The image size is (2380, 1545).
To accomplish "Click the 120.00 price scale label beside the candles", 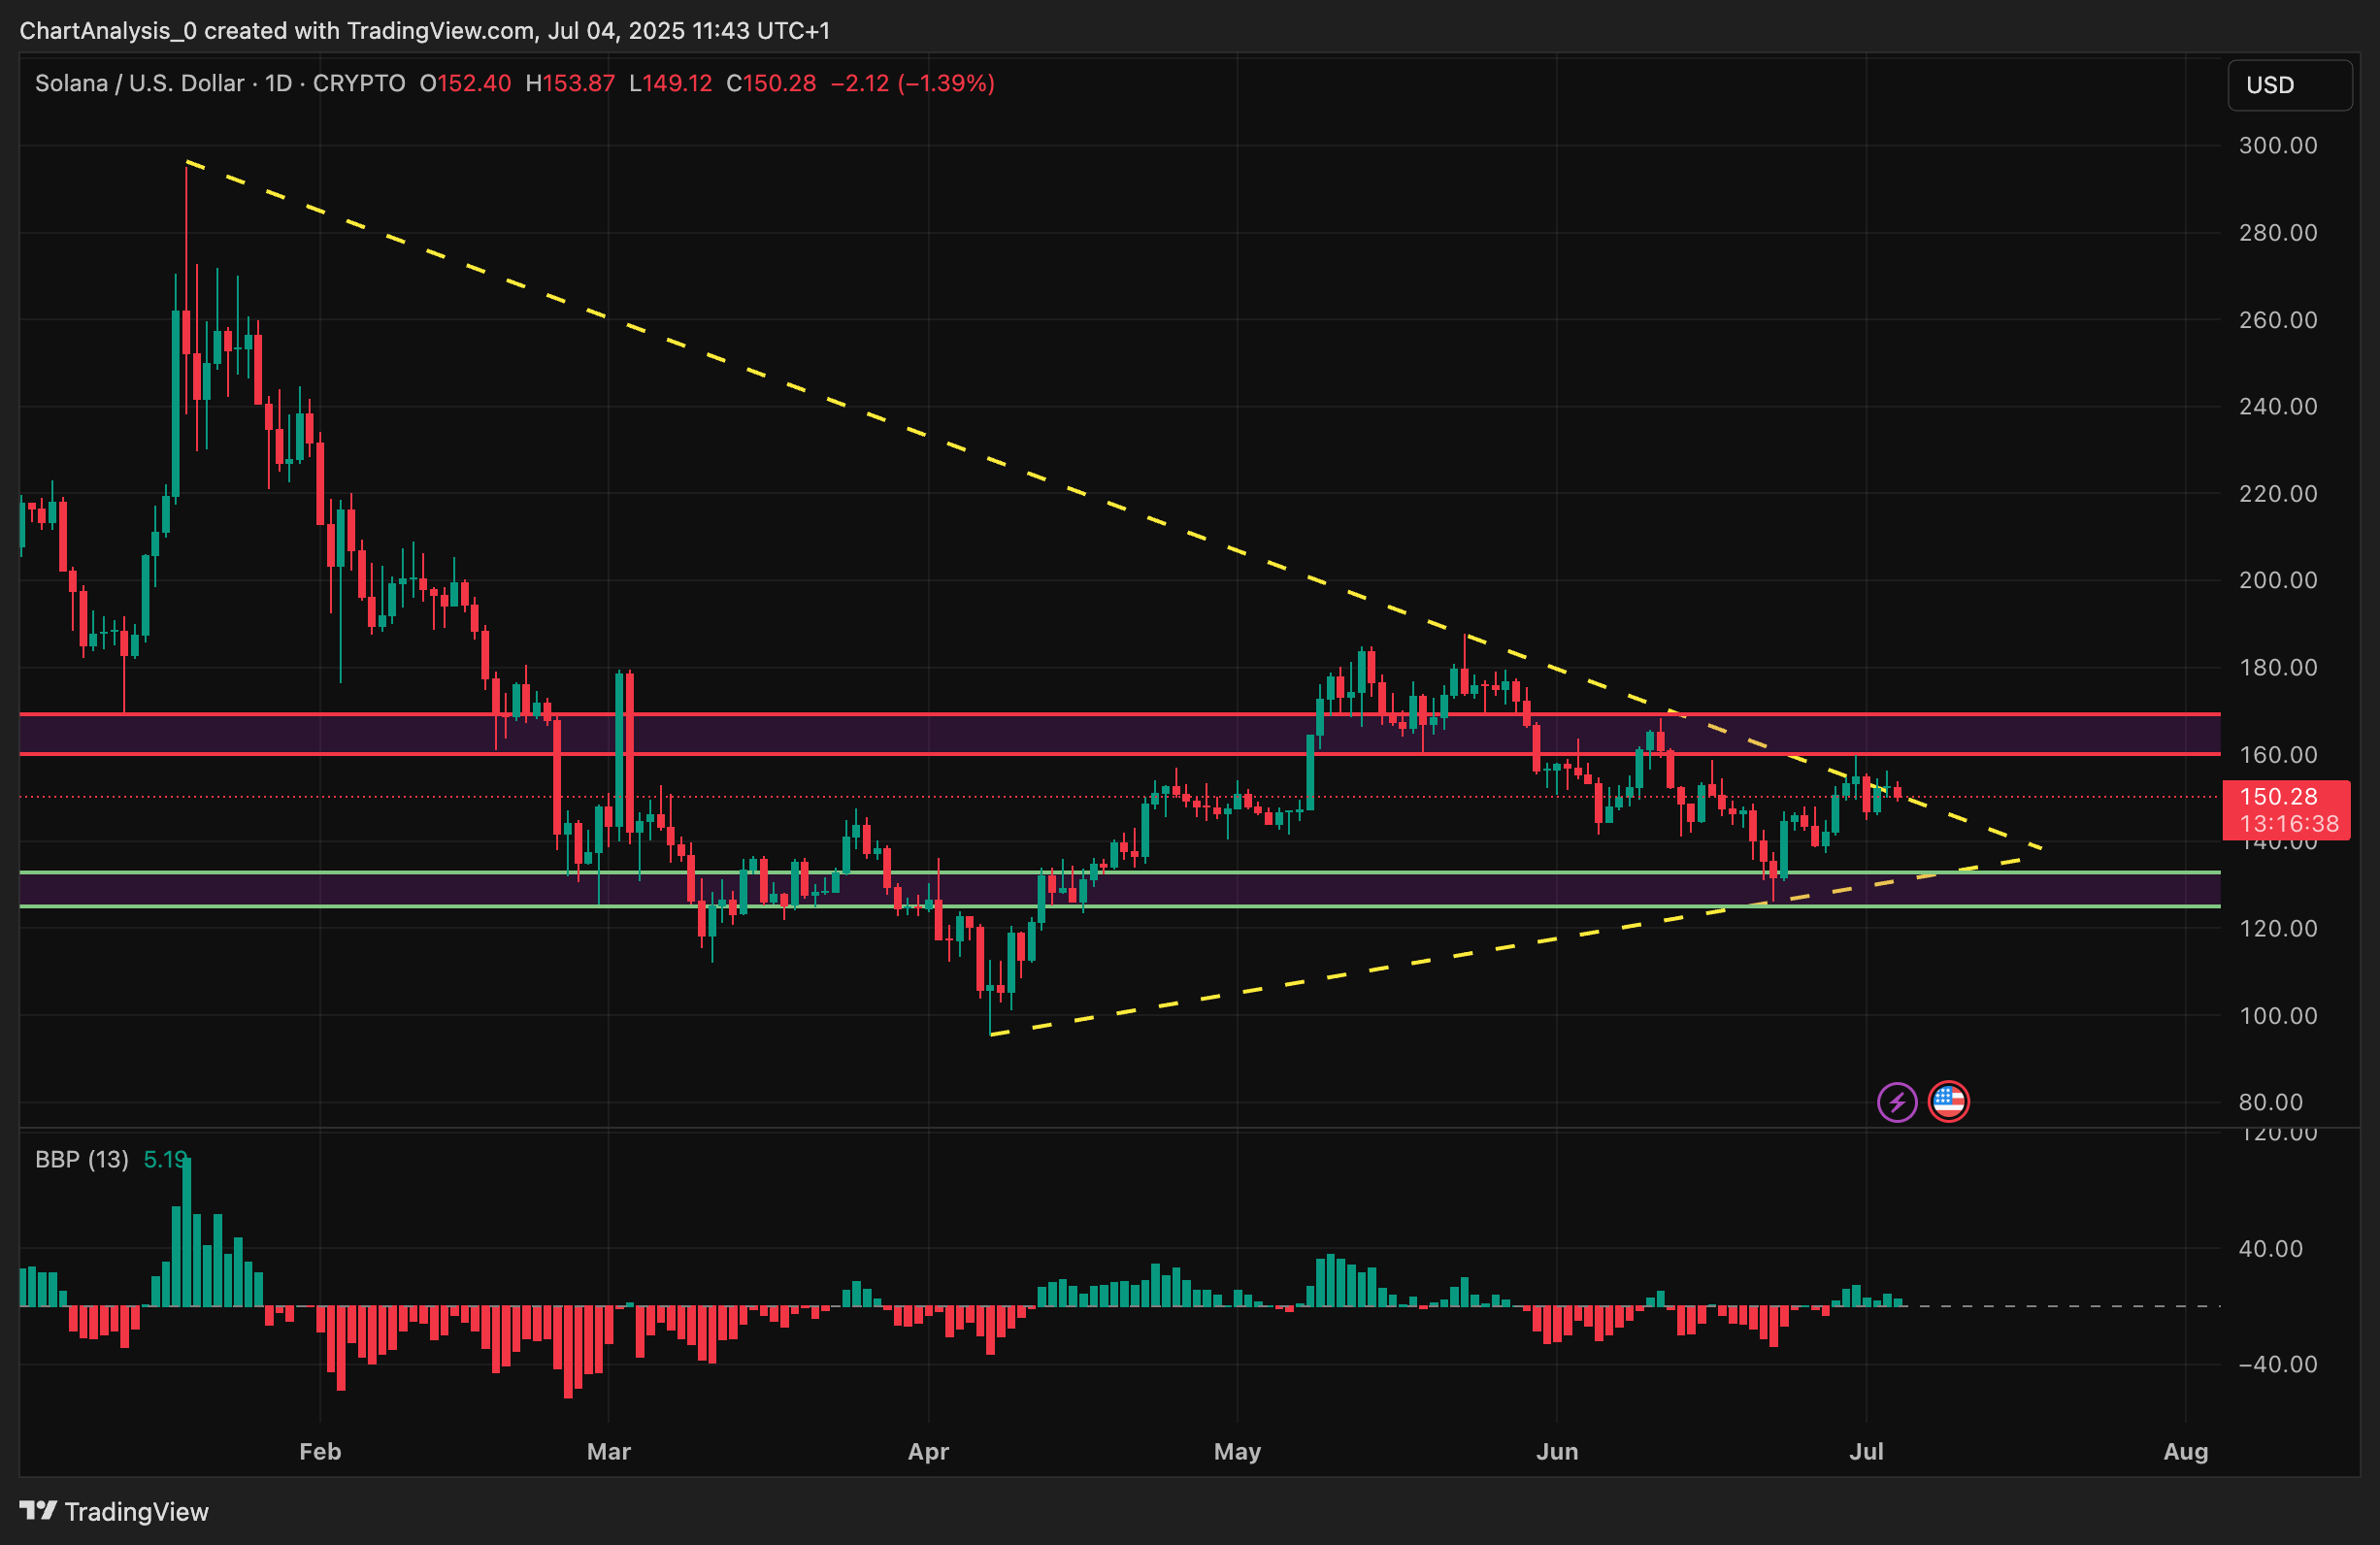I will [x=2278, y=928].
